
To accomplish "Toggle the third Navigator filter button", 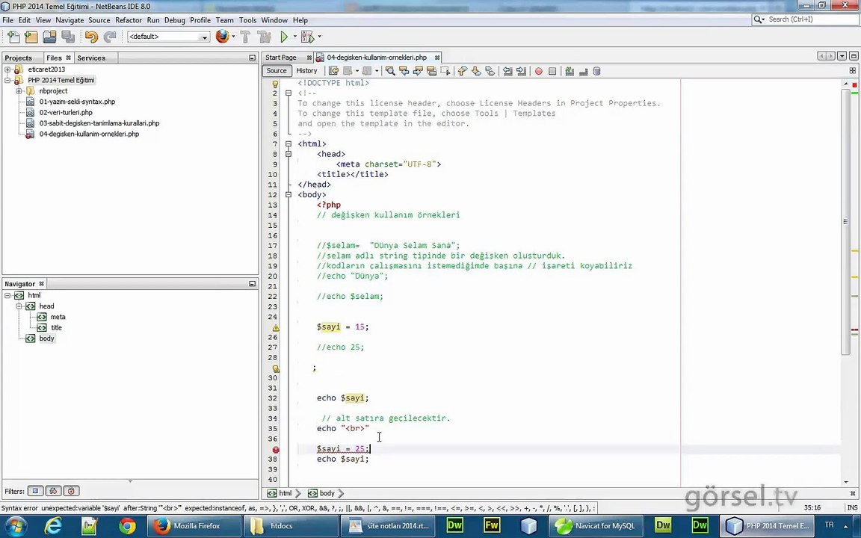I will click(71, 491).
